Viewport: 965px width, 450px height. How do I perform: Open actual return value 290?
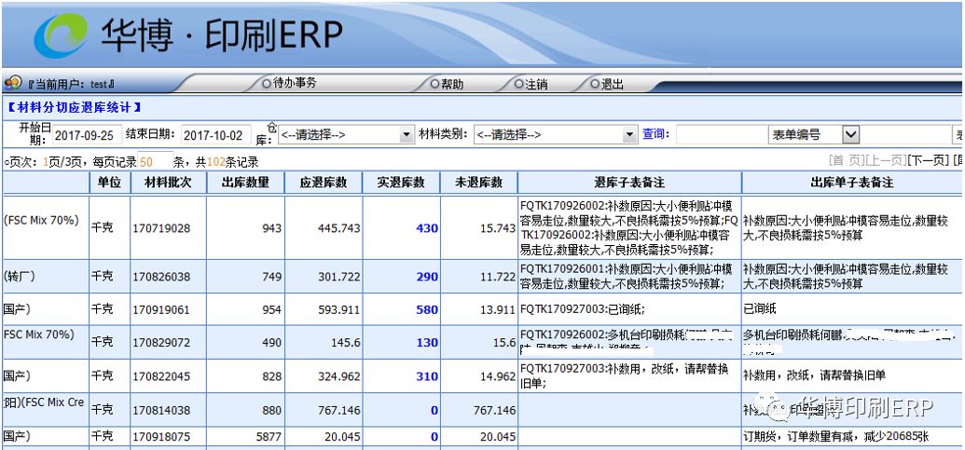click(426, 278)
